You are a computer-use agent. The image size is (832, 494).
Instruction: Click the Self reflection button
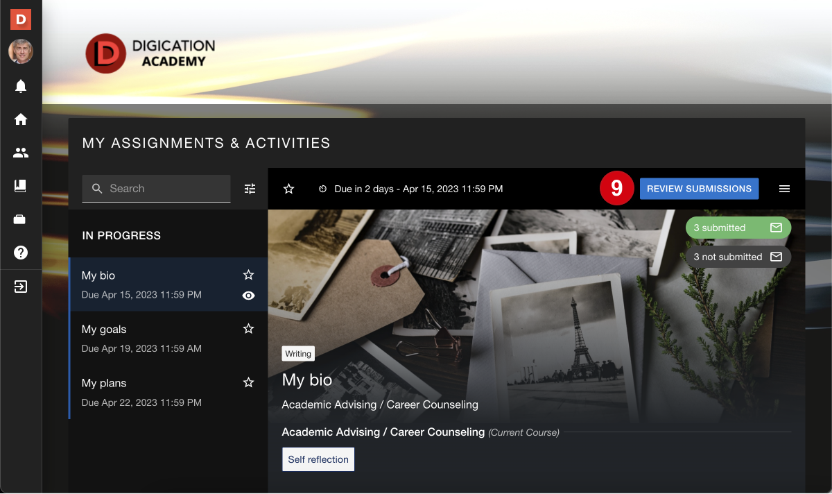coord(318,459)
